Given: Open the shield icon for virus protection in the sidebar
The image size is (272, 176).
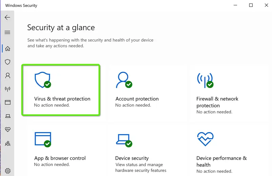Looking at the screenshot, I should click(7, 62).
